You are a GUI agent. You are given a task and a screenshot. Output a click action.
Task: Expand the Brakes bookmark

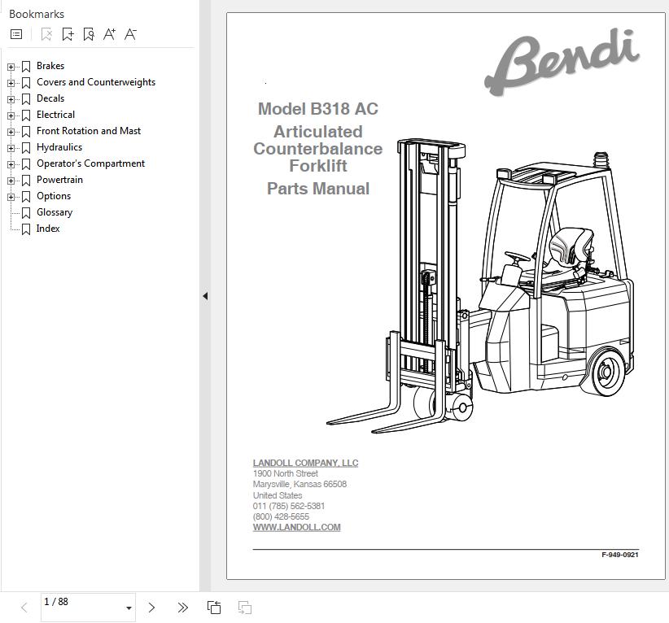pos(11,67)
